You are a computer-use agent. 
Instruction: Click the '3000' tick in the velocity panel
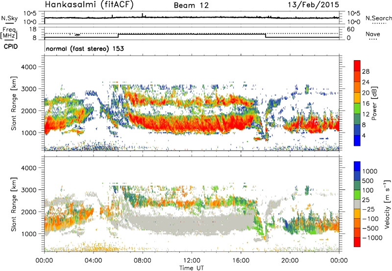click(x=28, y=190)
